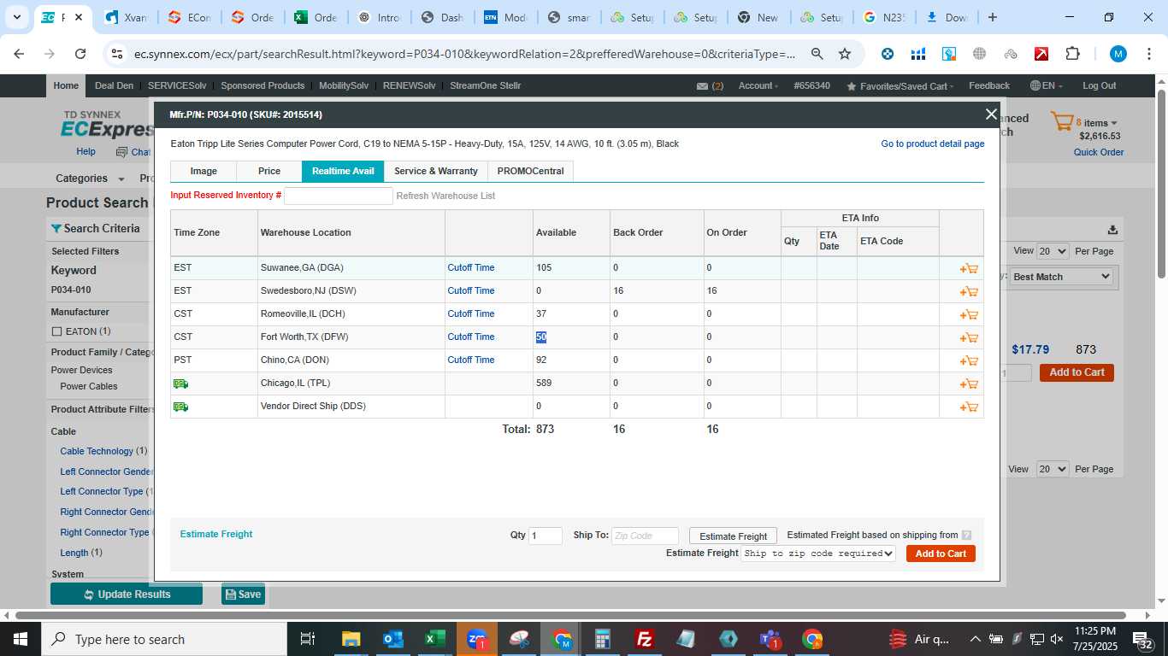Open the Service & Warranty tab
Viewport: 1168px width, 656px height.
(x=436, y=172)
